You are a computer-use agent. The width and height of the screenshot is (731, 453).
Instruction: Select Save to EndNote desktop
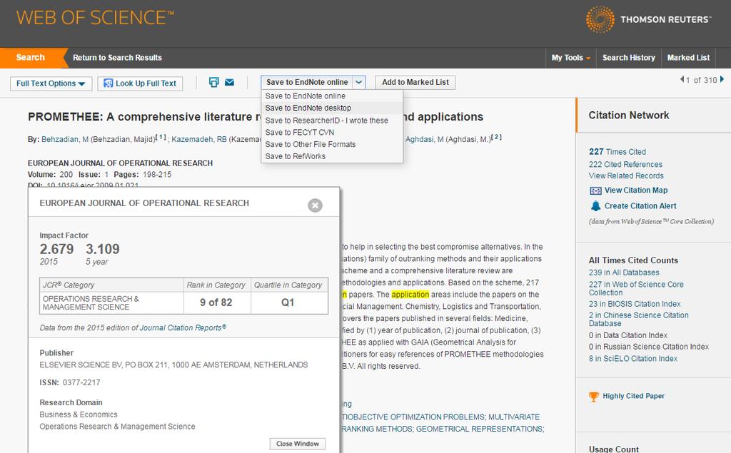tap(308, 108)
